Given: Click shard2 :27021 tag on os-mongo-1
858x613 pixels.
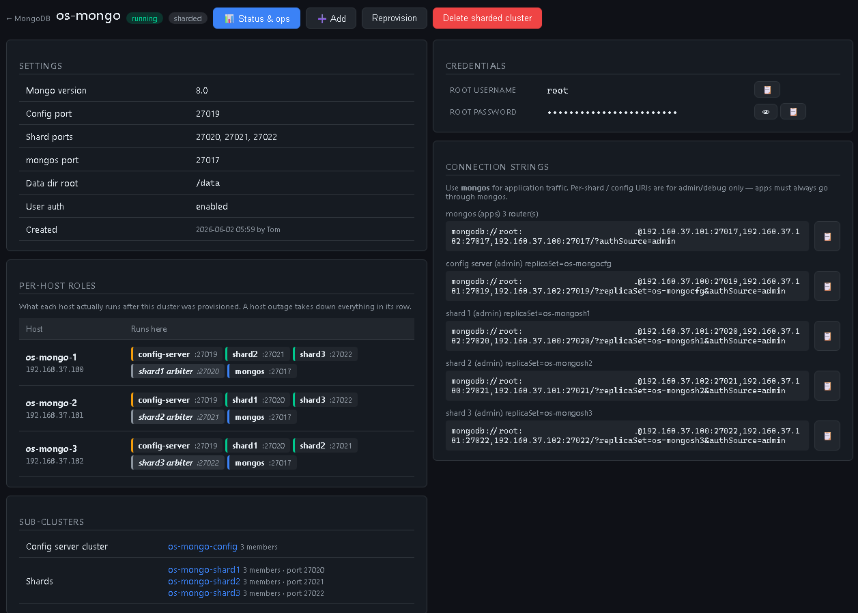Looking at the screenshot, I should pos(257,354).
